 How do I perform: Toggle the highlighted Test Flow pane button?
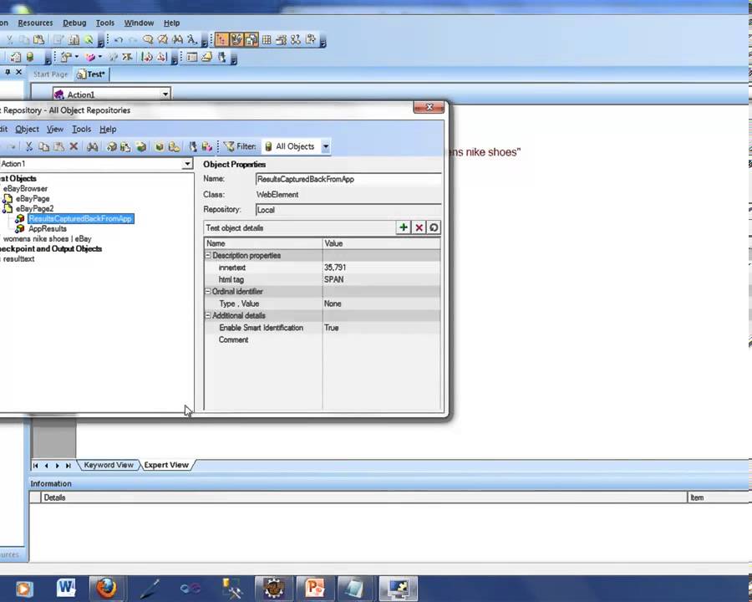(x=221, y=40)
